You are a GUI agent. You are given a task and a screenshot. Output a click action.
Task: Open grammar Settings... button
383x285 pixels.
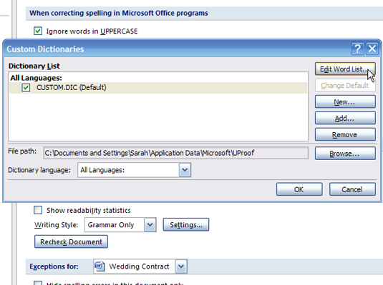[x=186, y=224]
